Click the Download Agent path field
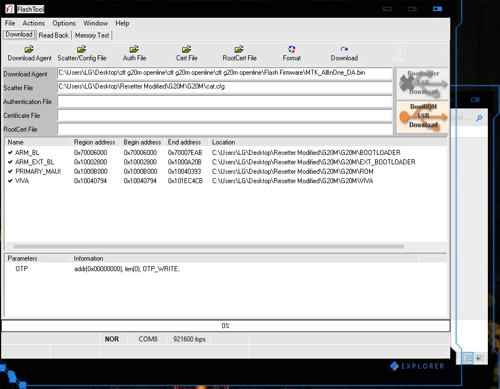The width and height of the screenshot is (500, 389). pyautogui.click(x=224, y=73)
